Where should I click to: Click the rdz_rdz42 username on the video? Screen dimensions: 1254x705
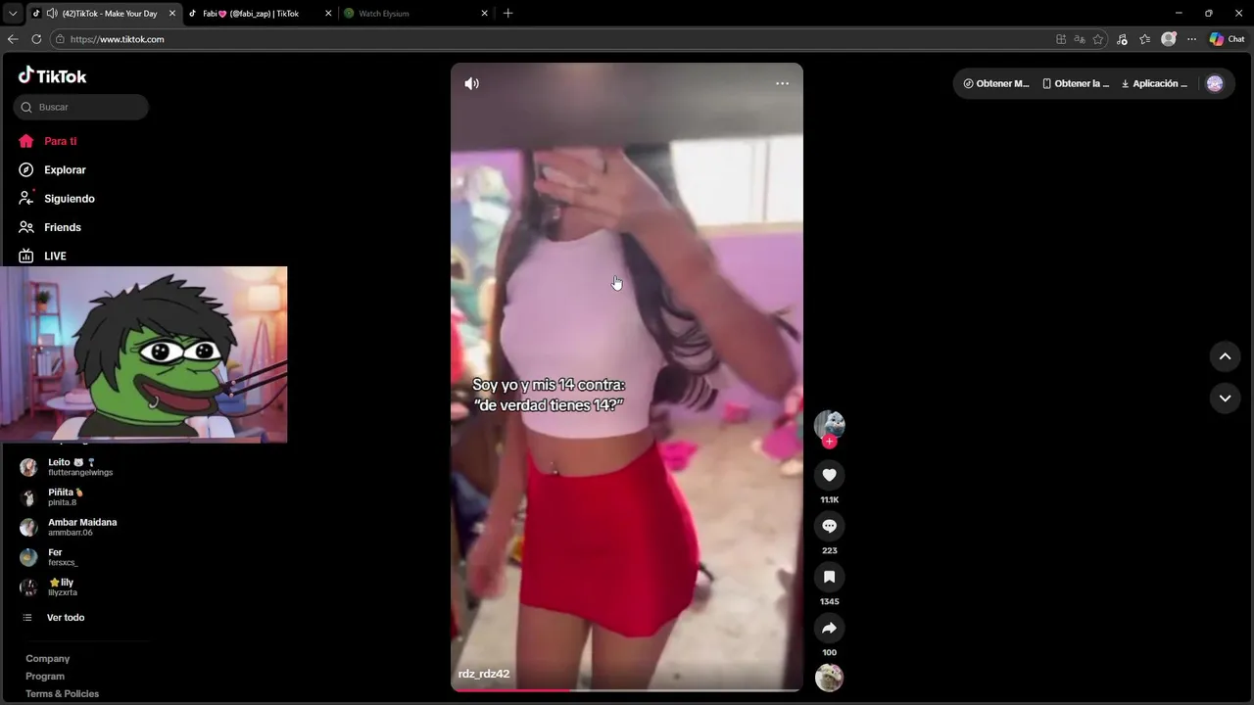[484, 674]
